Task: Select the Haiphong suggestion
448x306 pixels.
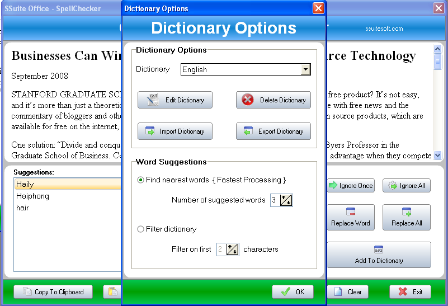Action: [33, 196]
